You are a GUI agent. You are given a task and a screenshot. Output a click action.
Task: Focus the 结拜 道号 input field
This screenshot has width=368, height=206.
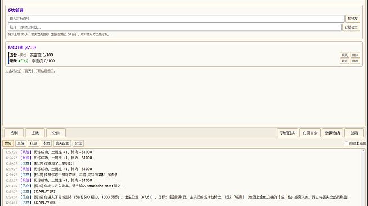174,27
